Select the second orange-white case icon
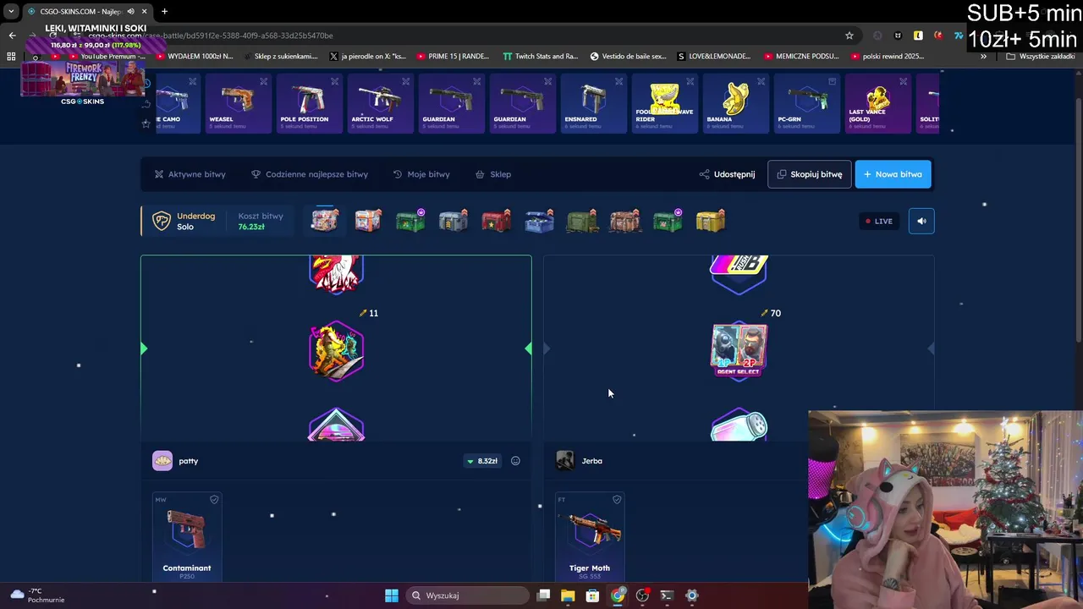 [367, 220]
